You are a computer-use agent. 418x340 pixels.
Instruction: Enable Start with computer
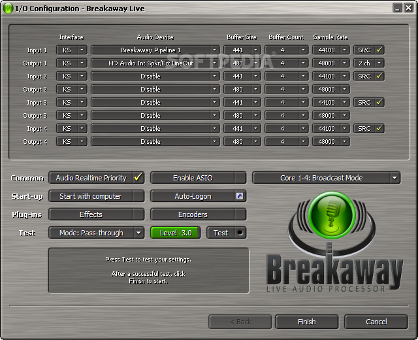point(97,196)
